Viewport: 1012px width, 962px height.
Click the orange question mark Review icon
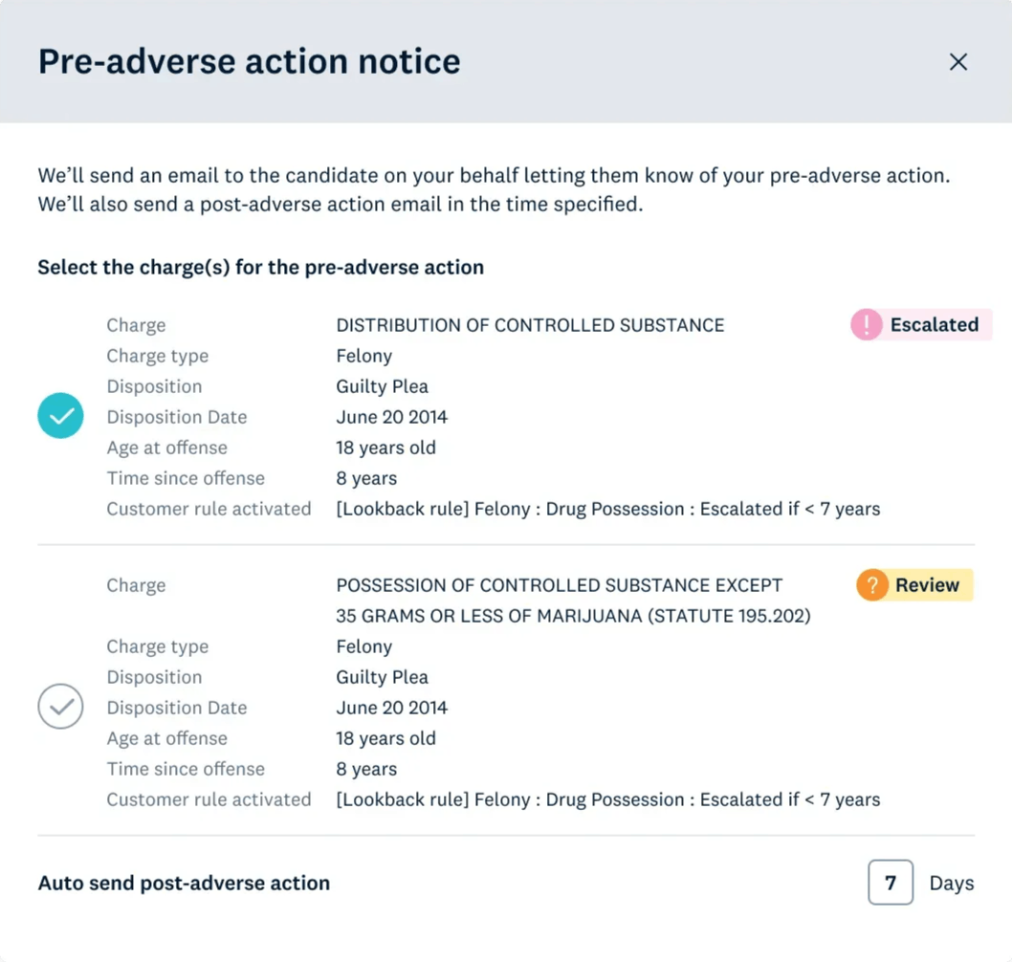(x=871, y=585)
